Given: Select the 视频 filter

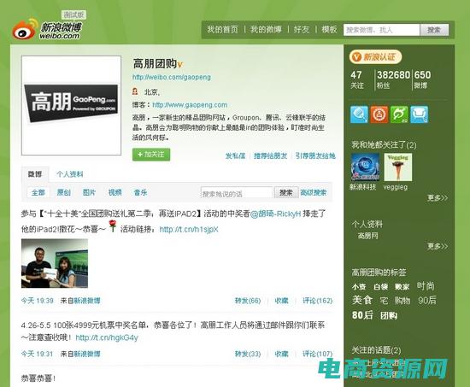Looking at the screenshot, I should coord(115,192).
